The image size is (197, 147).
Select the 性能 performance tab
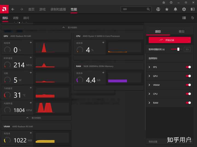click(74, 9)
